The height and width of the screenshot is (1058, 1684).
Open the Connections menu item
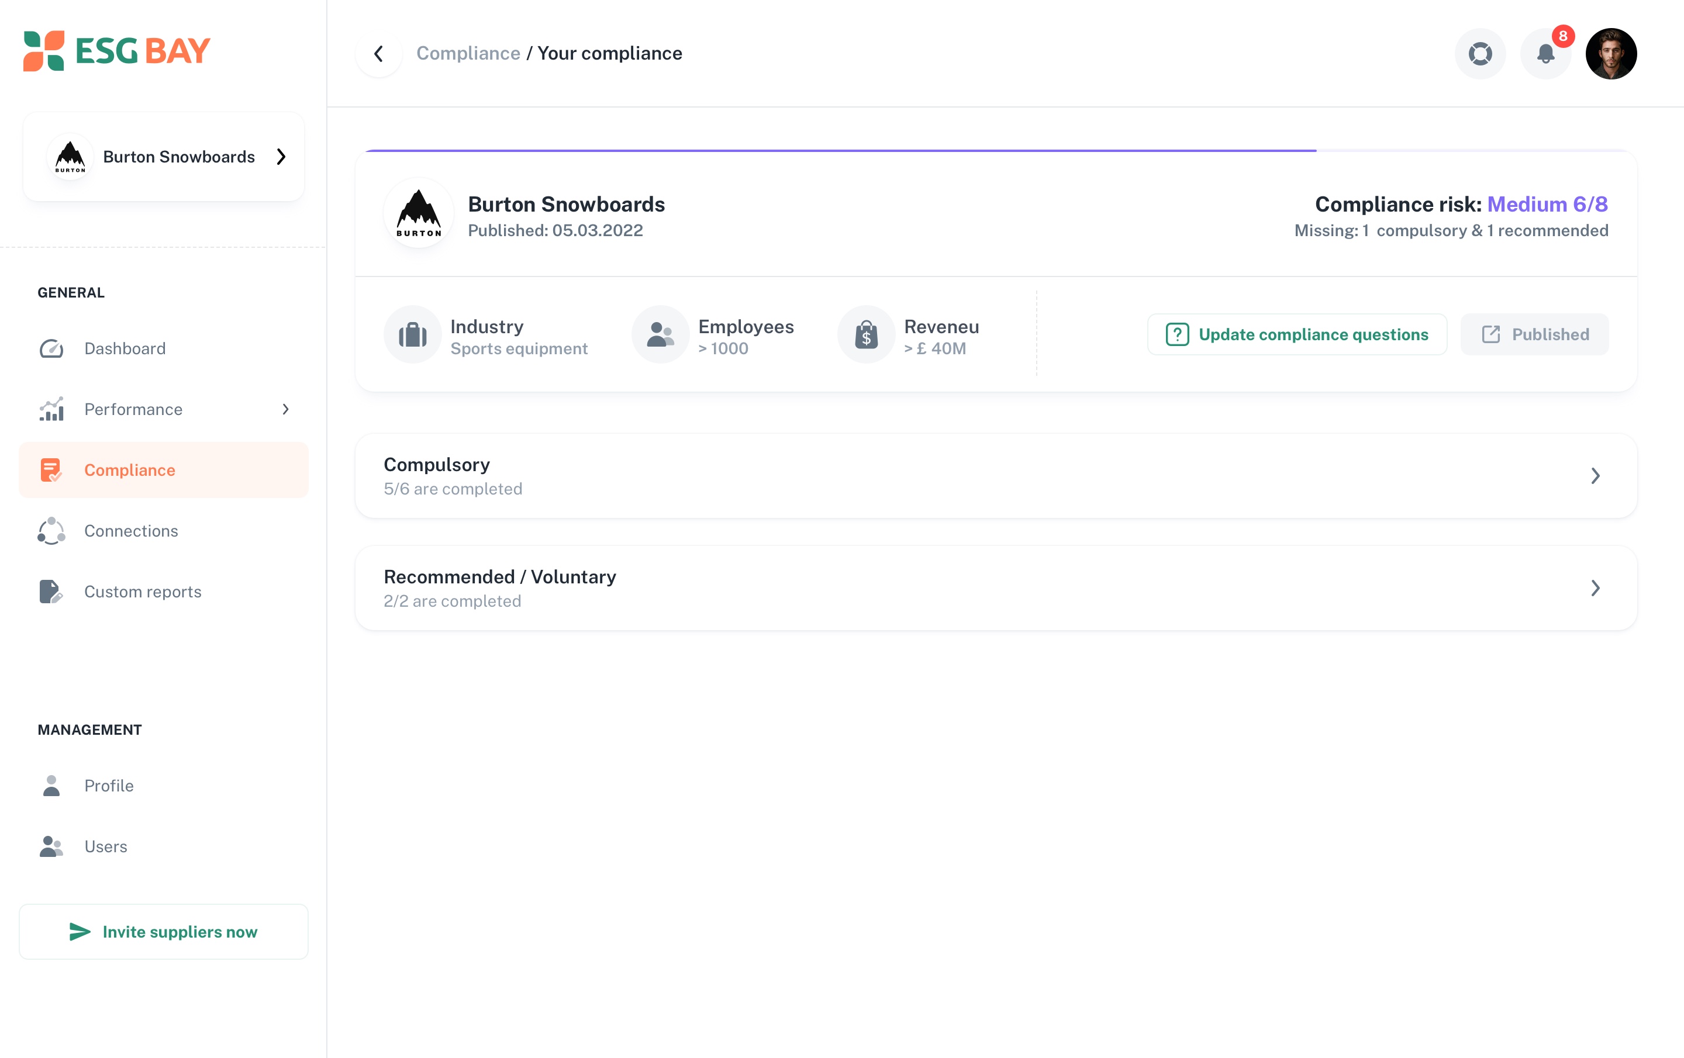[164, 531]
